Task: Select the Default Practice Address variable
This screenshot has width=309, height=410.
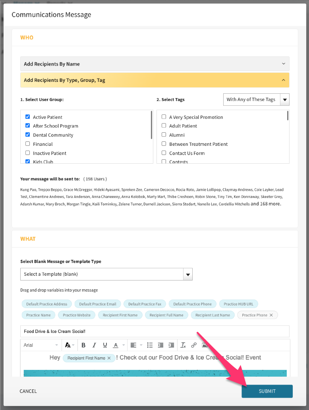Action: pos(46,304)
